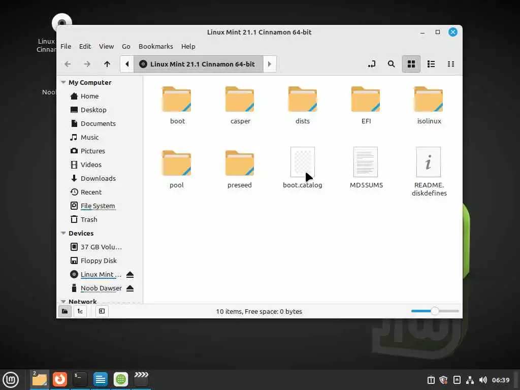Select the 37 GB Volume device
520x390 pixels.
[101, 247]
